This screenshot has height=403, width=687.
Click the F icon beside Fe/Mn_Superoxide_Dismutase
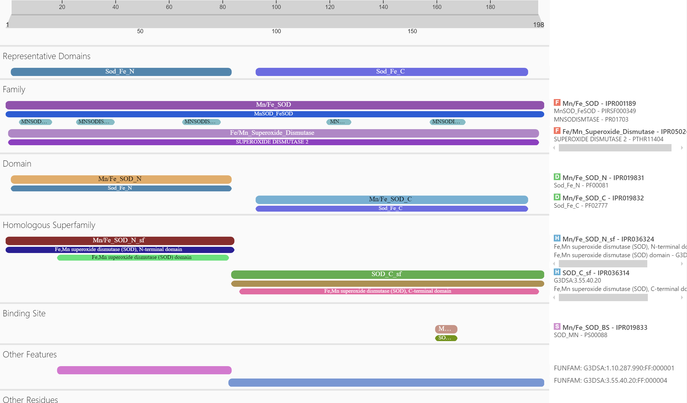click(x=557, y=131)
